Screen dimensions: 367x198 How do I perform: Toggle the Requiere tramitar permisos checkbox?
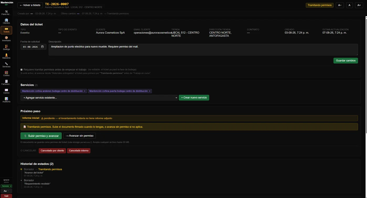[x=21, y=70]
